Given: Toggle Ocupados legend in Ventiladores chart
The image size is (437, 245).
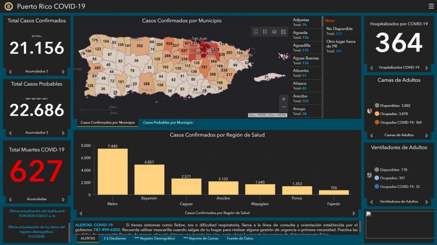Looking at the screenshot, I should pos(377,178).
